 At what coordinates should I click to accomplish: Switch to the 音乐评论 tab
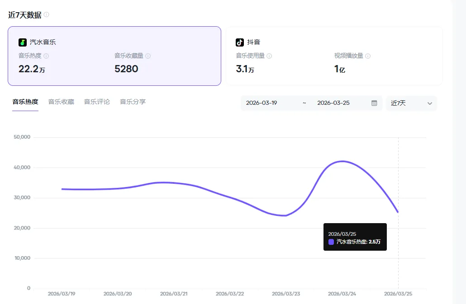[96, 102]
